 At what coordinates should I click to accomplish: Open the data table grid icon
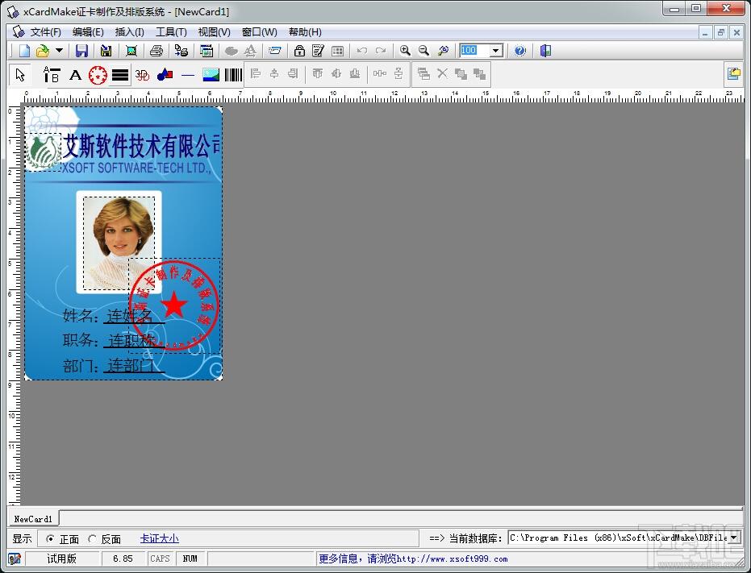click(338, 51)
